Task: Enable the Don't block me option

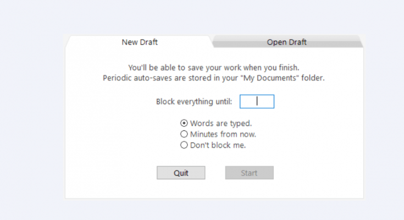Action: [x=213, y=145]
